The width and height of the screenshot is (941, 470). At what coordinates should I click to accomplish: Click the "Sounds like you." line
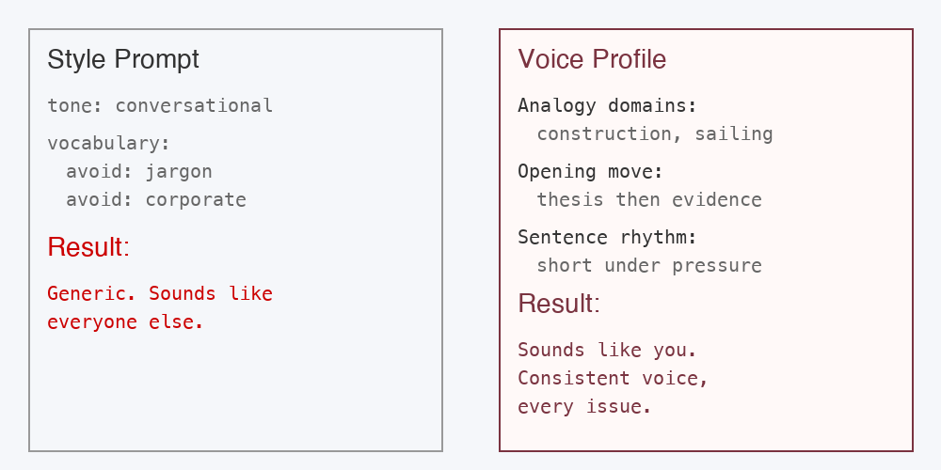[x=607, y=350]
